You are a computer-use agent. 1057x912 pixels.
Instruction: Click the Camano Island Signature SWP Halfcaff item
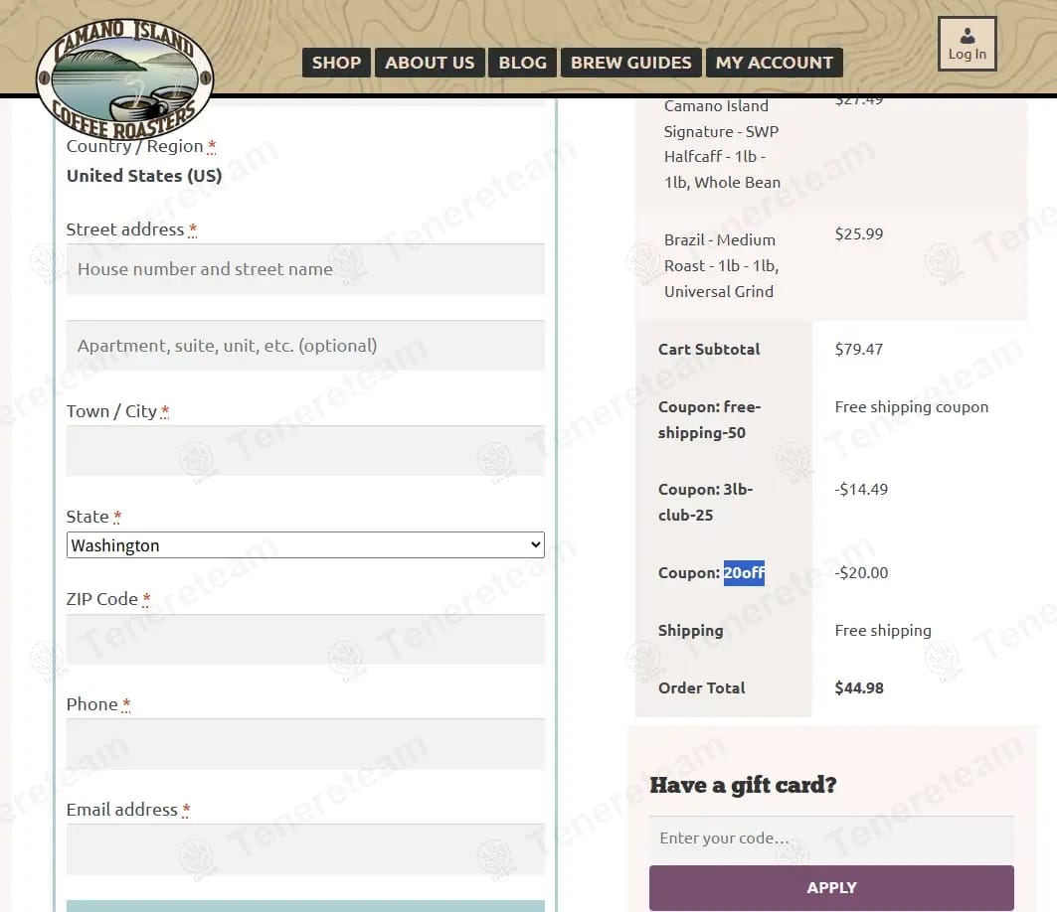pyautogui.click(x=722, y=144)
